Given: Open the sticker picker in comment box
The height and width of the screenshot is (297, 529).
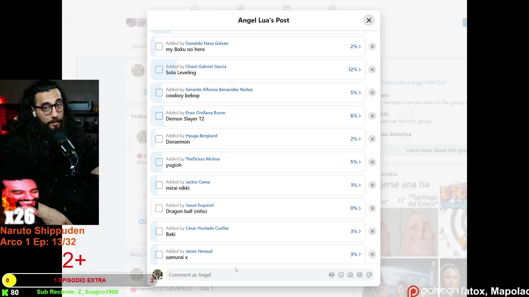Looking at the screenshot, I should [x=369, y=275].
